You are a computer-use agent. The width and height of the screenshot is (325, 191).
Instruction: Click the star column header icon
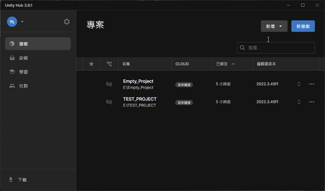tap(91, 64)
